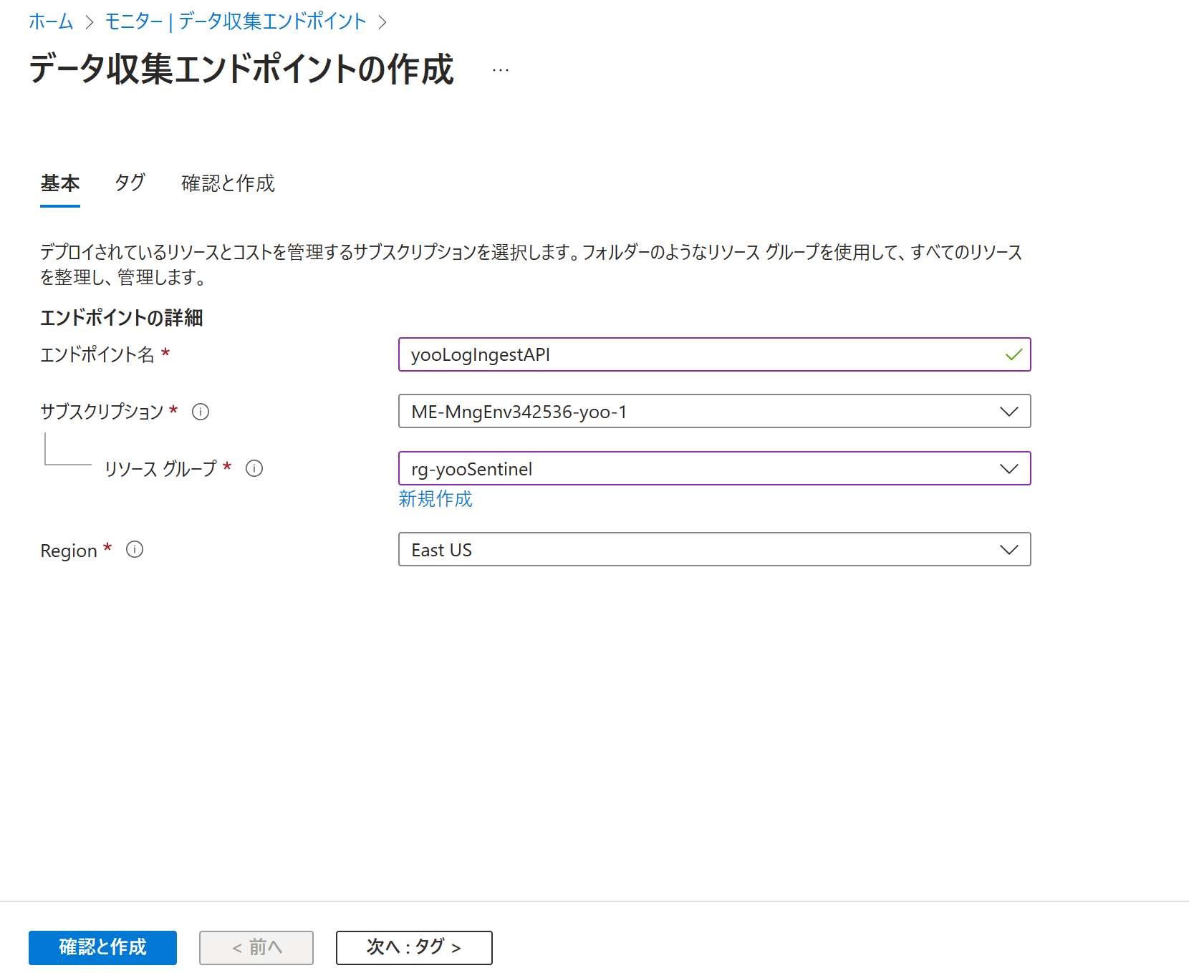
Task: Click breadcrumb chevron after ホーム
Action: click(90, 22)
